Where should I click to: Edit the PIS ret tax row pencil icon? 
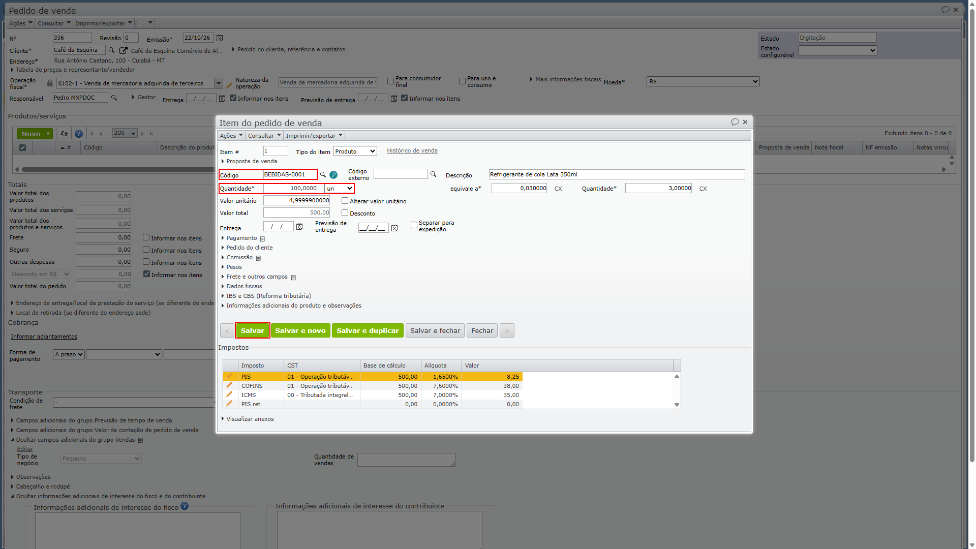click(229, 404)
